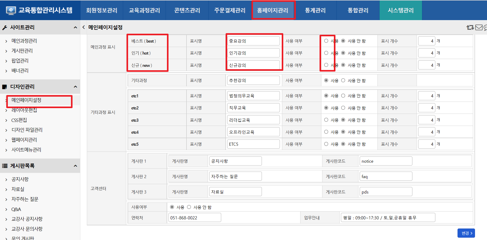Select 사용 안 함 radio for etc1

(x=343, y=96)
